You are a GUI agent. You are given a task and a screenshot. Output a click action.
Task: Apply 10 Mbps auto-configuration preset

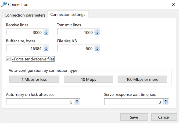point(88,79)
